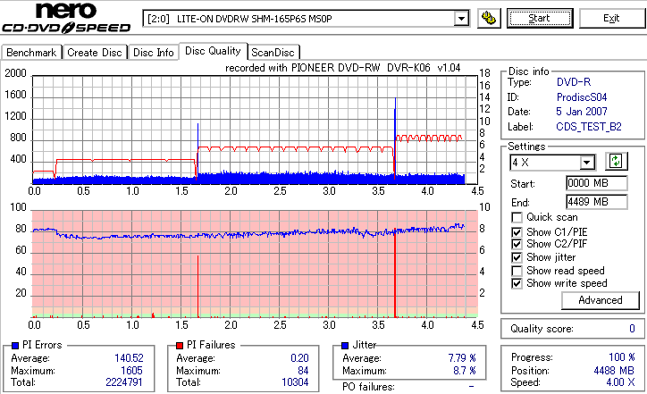Enable the Quick scan checkbox
Screen dimensions: 647x394
[517, 217]
